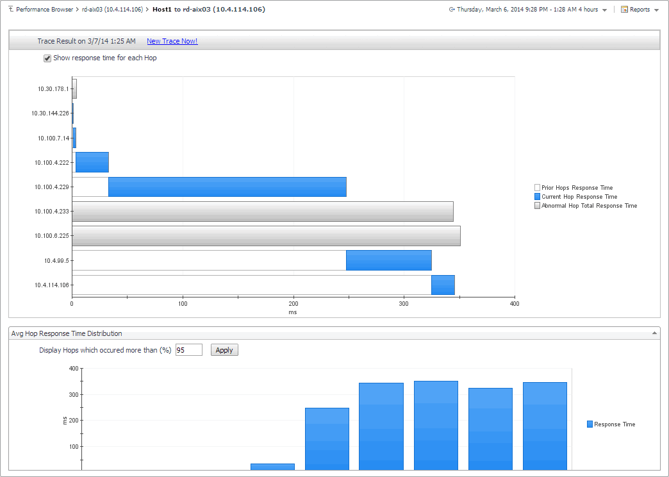Viewport: 669px width, 477px height.
Task: Click the Performance Browser breadcrumb icon
Action: point(10,10)
